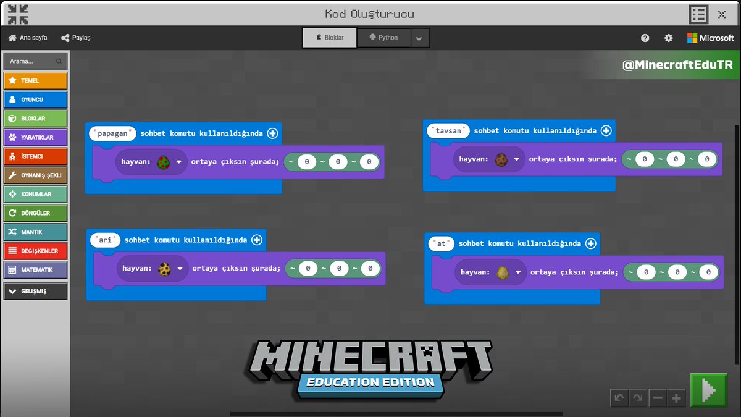Click last coordinate value in at block

(708, 272)
